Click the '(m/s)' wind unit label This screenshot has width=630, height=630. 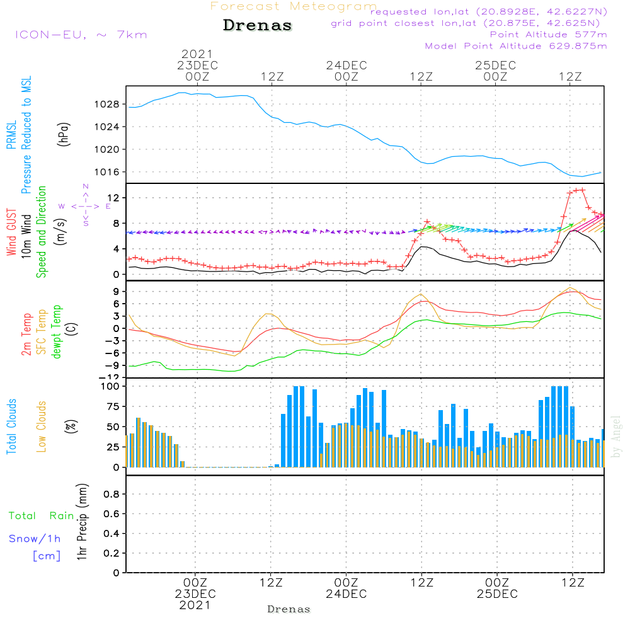pyautogui.click(x=60, y=232)
